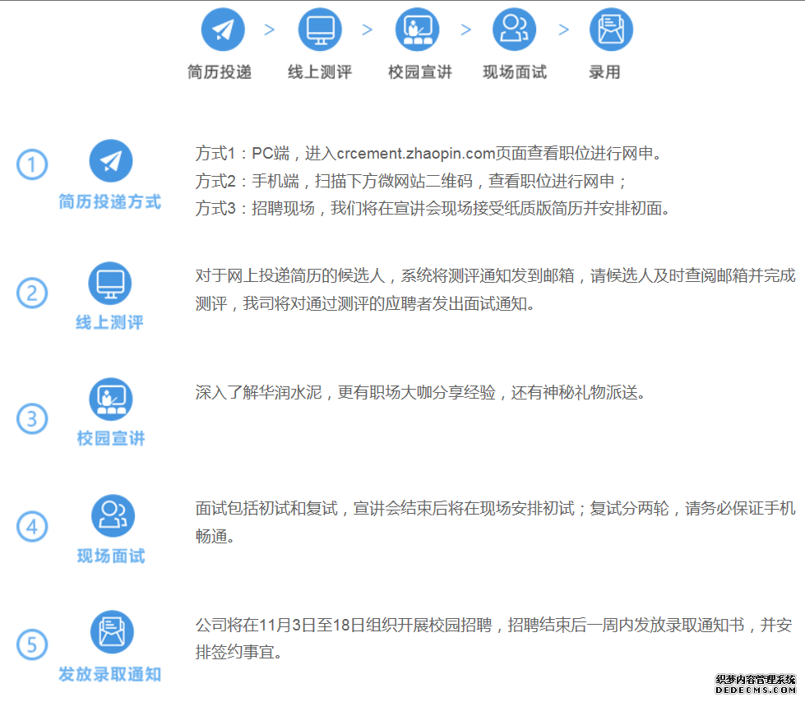Click the line starting 对于网上投递简历的候选人
805x702 pixels.
(496, 276)
